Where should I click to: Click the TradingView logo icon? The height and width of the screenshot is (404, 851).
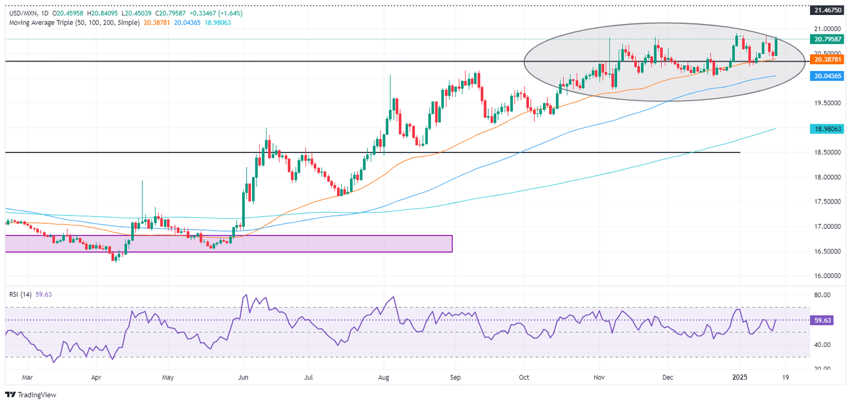tap(11, 395)
